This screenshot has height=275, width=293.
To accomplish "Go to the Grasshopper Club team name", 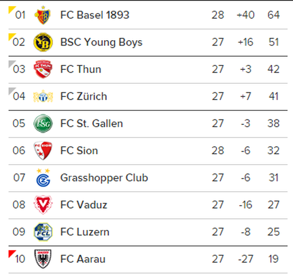I will pyautogui.click(x=104, y=178).
